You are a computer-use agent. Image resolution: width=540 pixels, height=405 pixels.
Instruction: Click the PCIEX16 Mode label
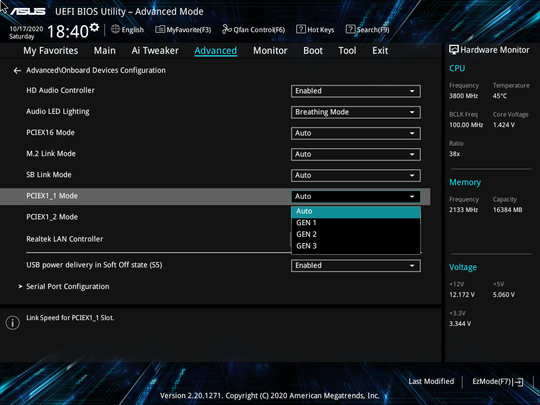[x=50, y=132]
